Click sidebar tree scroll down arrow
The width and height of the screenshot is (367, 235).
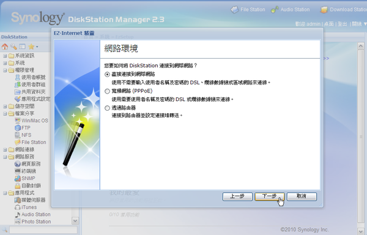75,221
